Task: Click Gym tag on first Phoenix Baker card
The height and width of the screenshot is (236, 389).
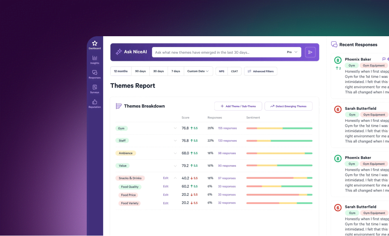Action: [352, 65]
